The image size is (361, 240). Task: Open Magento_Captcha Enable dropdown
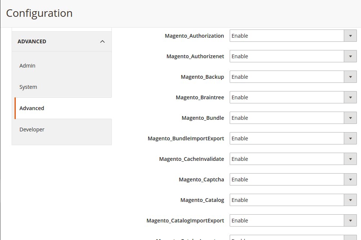point(293,180)
